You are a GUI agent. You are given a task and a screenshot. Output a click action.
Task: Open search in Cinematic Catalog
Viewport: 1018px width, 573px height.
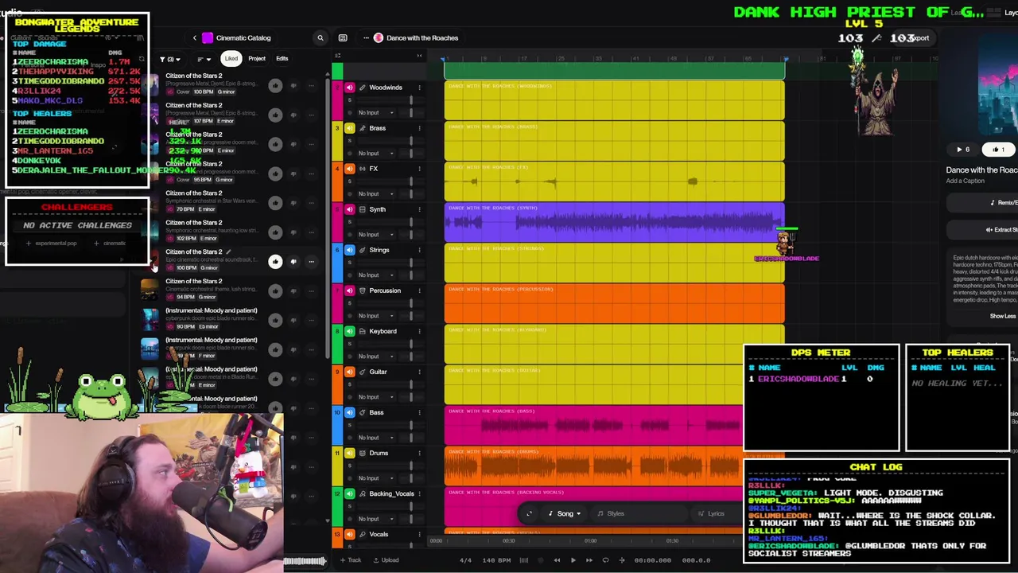(321, 37)
